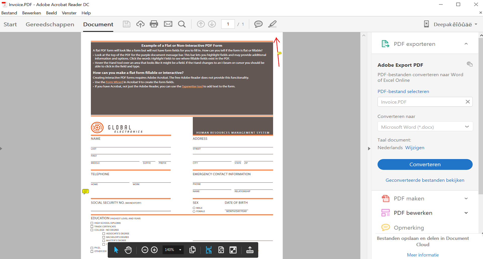Email the document via the envelope icon
483x259 pixels.
click(x=168, y=24)
